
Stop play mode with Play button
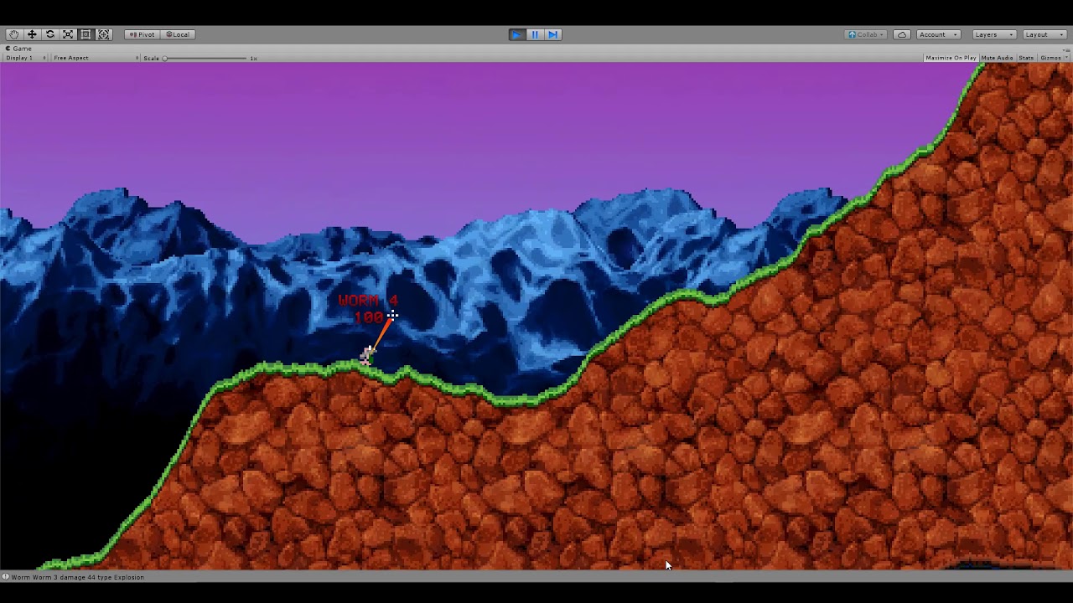tap(517, 34)
